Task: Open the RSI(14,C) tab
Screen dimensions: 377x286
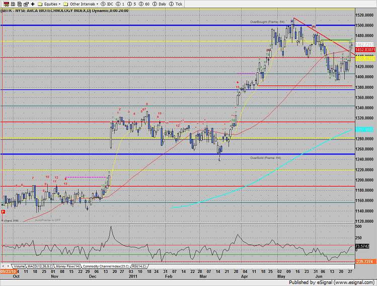Action: [x=139, y=266]
